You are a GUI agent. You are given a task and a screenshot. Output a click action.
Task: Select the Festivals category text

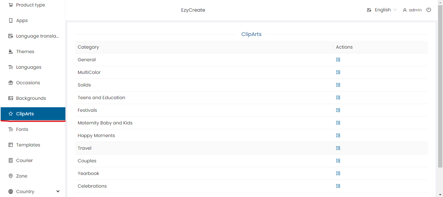tap(87, 110)
